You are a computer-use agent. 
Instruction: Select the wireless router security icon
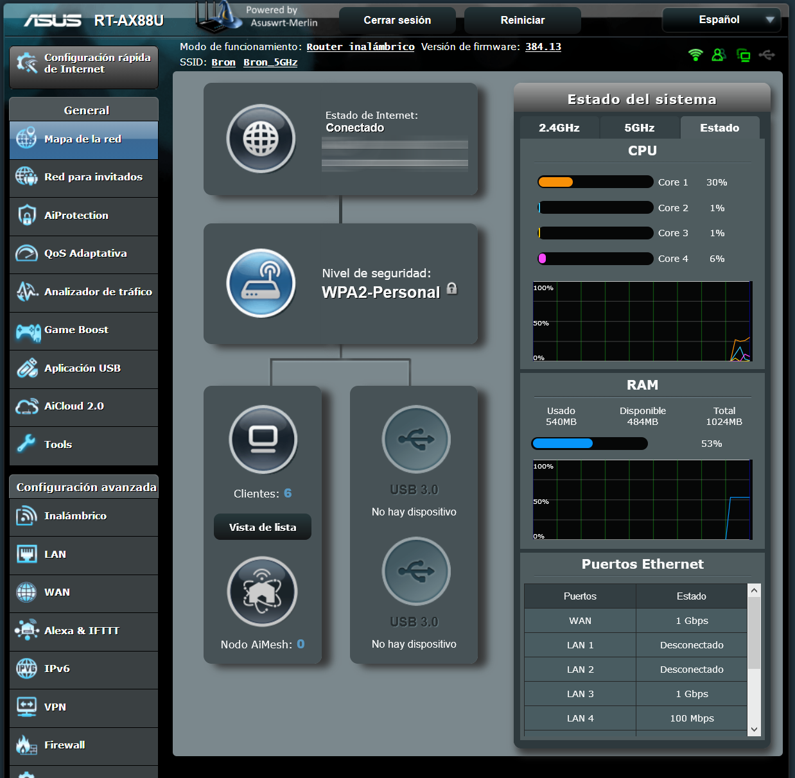tap(261, 283)
